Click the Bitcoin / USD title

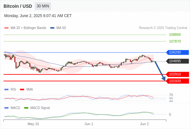[x=18, y=6]
